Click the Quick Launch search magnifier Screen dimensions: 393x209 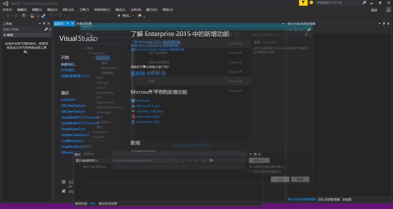[364, 3]
